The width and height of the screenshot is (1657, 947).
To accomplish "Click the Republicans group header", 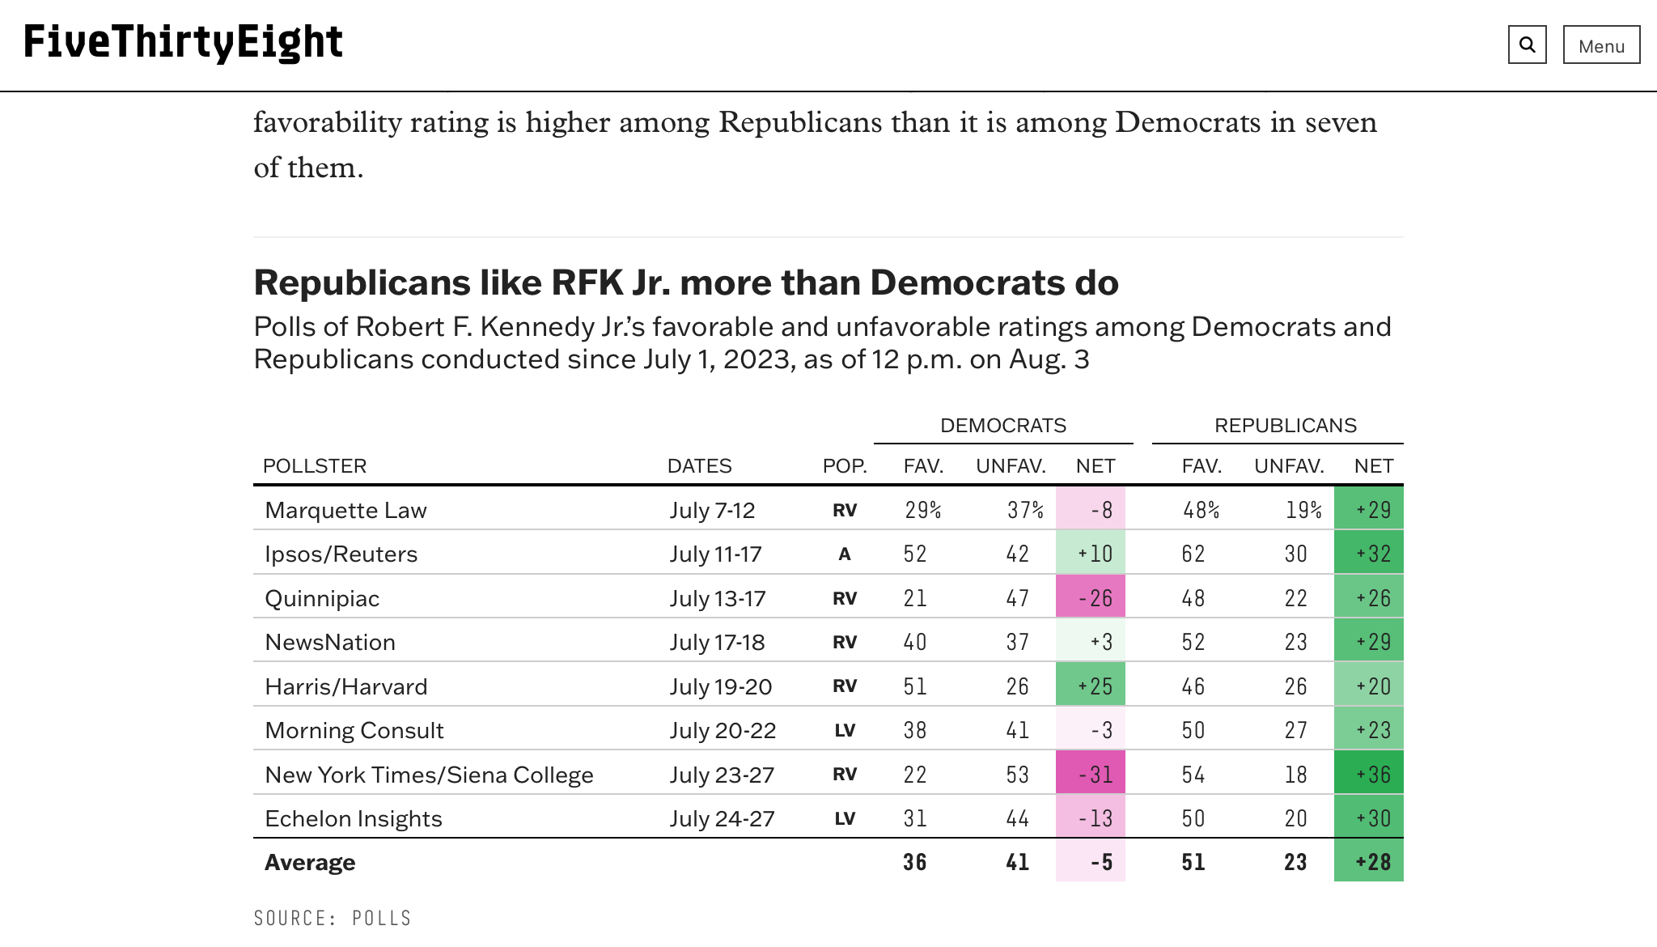I will [x=1285, y=426].
